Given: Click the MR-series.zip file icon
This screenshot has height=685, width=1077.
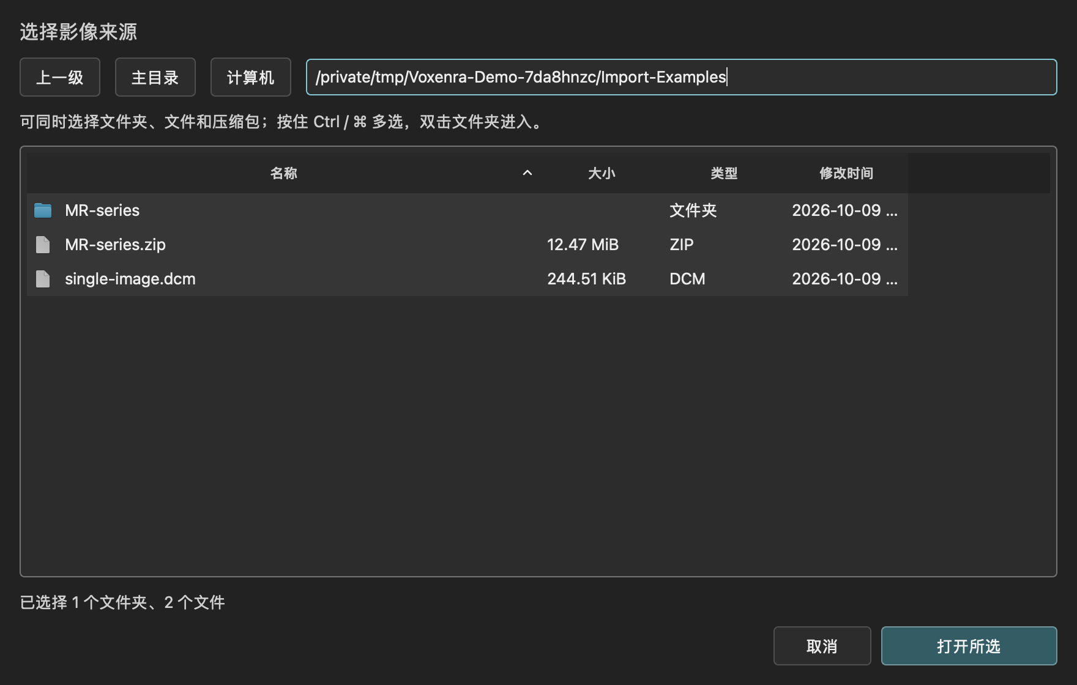Looking at the screenshot, I should (43, 245).
